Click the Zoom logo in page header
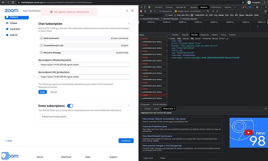 tap(11, 10)
